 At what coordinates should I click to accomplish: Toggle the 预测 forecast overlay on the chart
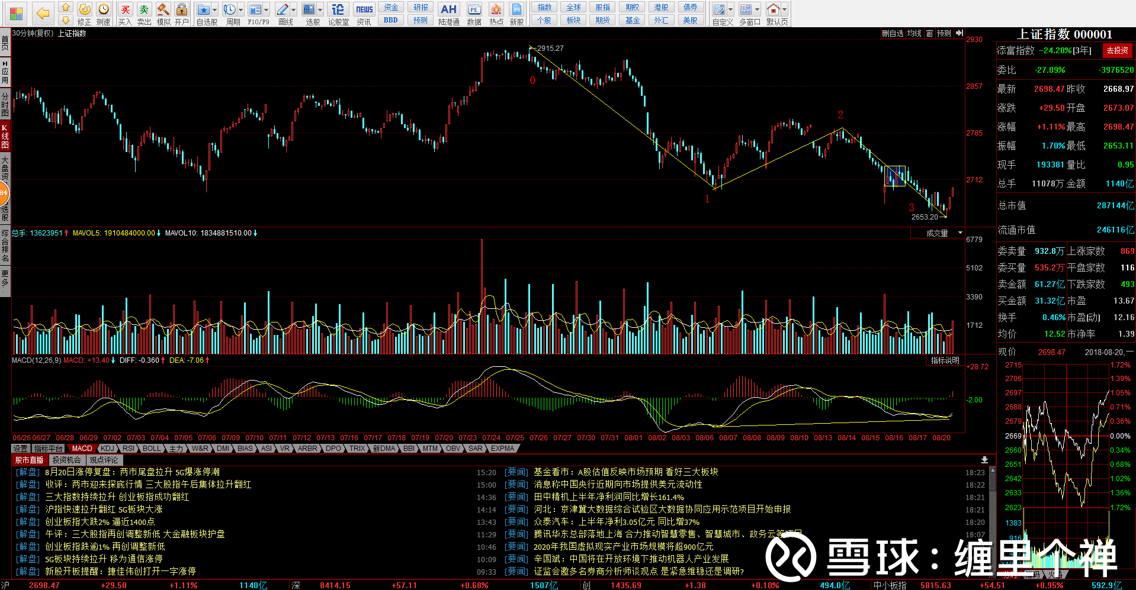(944, 33)
